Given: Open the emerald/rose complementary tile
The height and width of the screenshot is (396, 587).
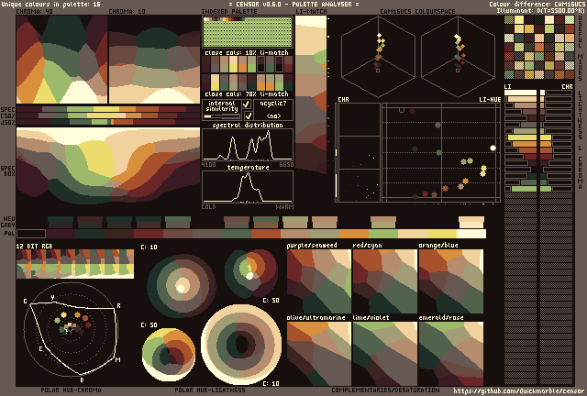Looking at the screenshot, I should point(451,354).
